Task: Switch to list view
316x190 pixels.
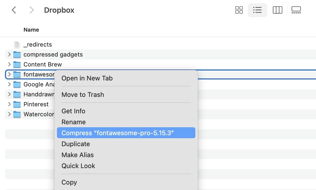Action: [258, 10]
